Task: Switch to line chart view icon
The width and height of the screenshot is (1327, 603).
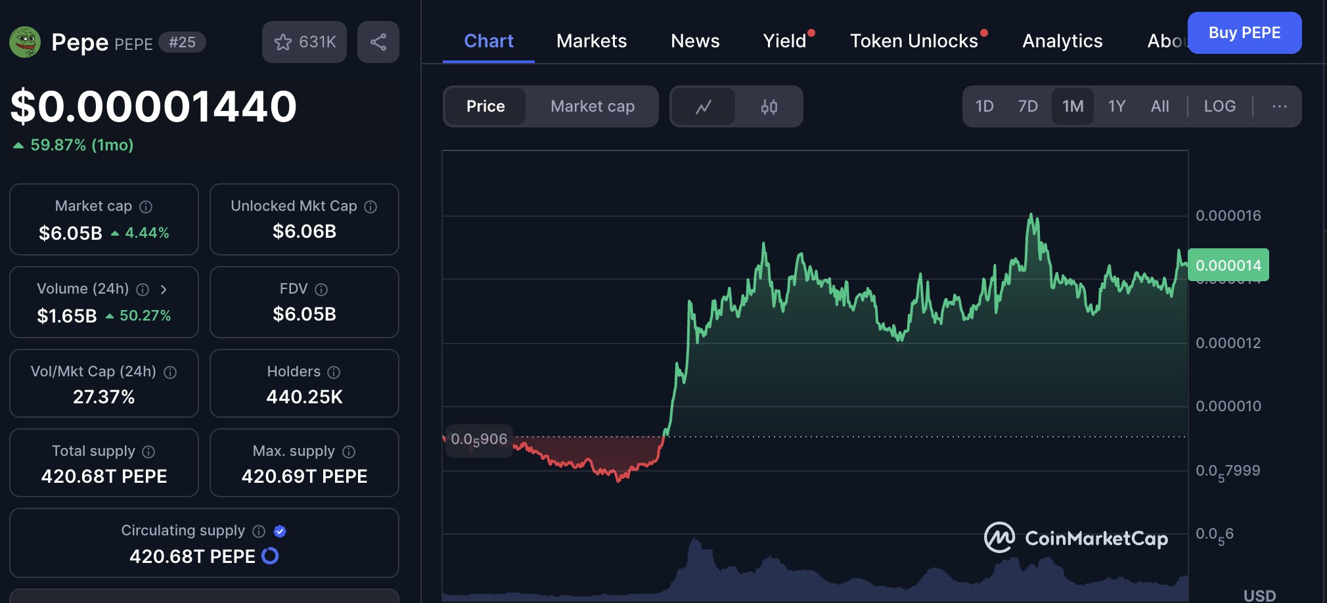Action: (704, 106)
